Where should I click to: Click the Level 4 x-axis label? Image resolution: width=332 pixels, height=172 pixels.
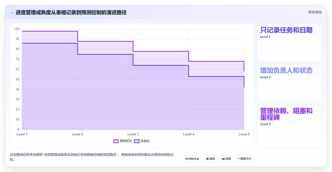(x=188, y=134)
